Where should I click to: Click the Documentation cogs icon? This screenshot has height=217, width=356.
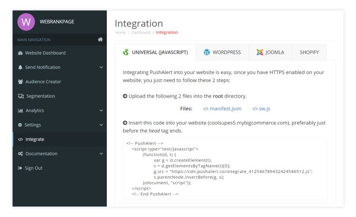point(20,154)
